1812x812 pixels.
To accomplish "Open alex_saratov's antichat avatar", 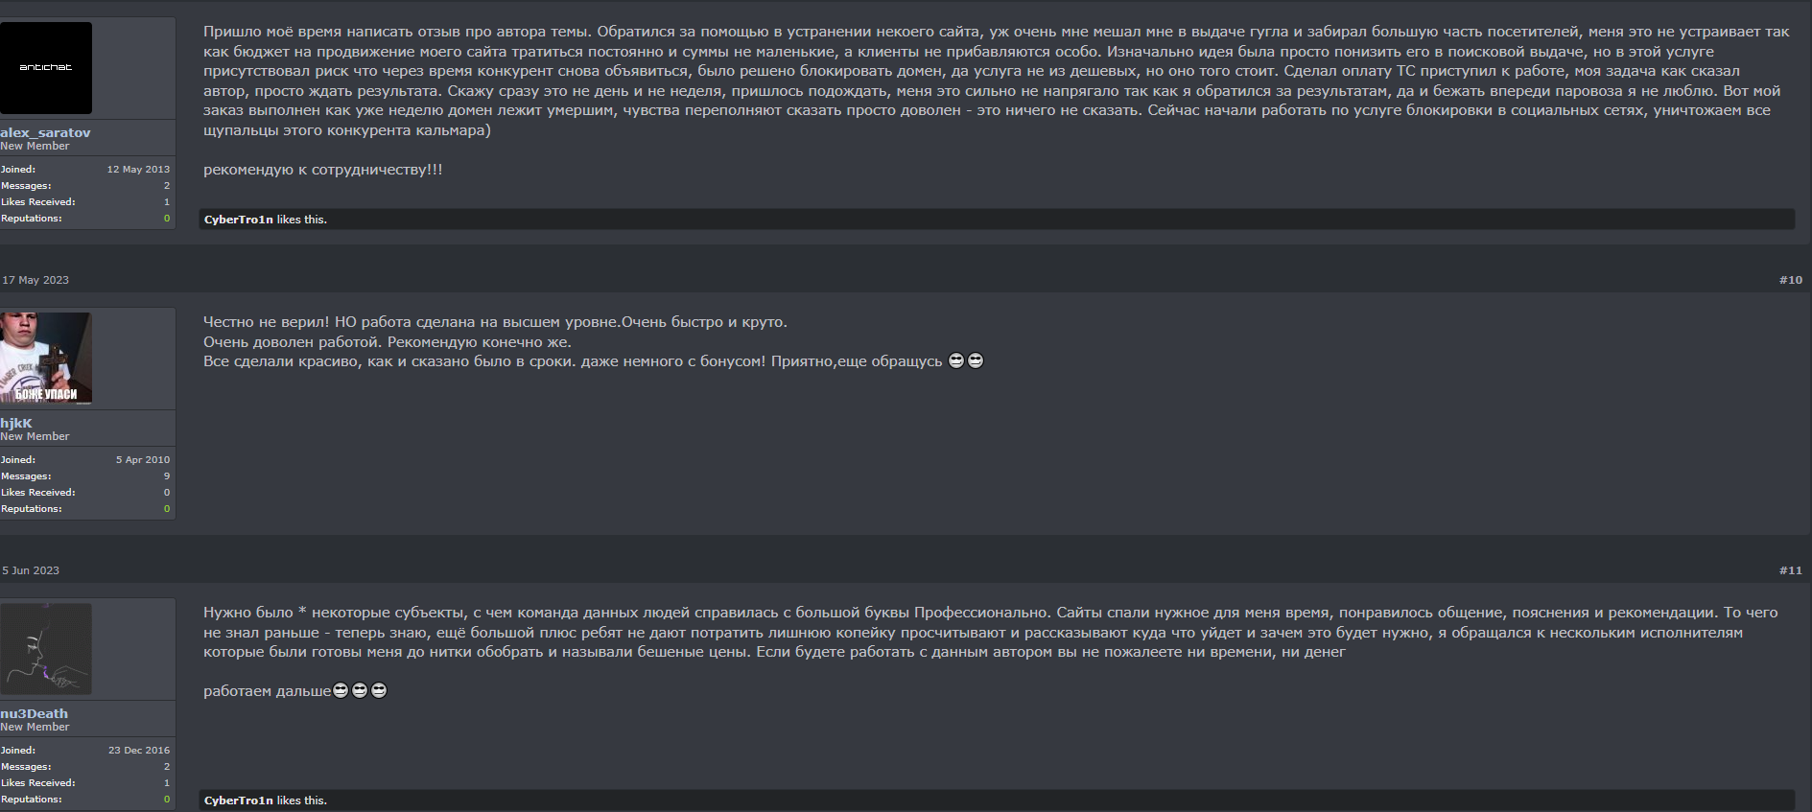I will [x=46, y=68].
